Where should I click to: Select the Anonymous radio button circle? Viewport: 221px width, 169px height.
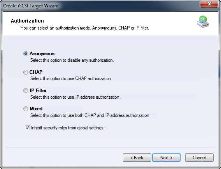(x=26, y=54)
